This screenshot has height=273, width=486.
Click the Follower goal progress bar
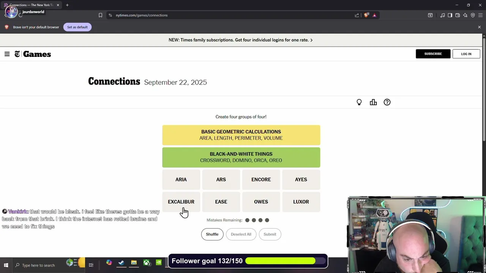(x=286, y=261)
